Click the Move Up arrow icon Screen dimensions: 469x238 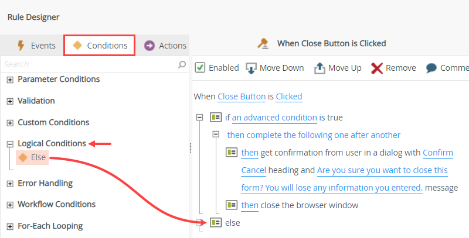[x=320, y=68]
